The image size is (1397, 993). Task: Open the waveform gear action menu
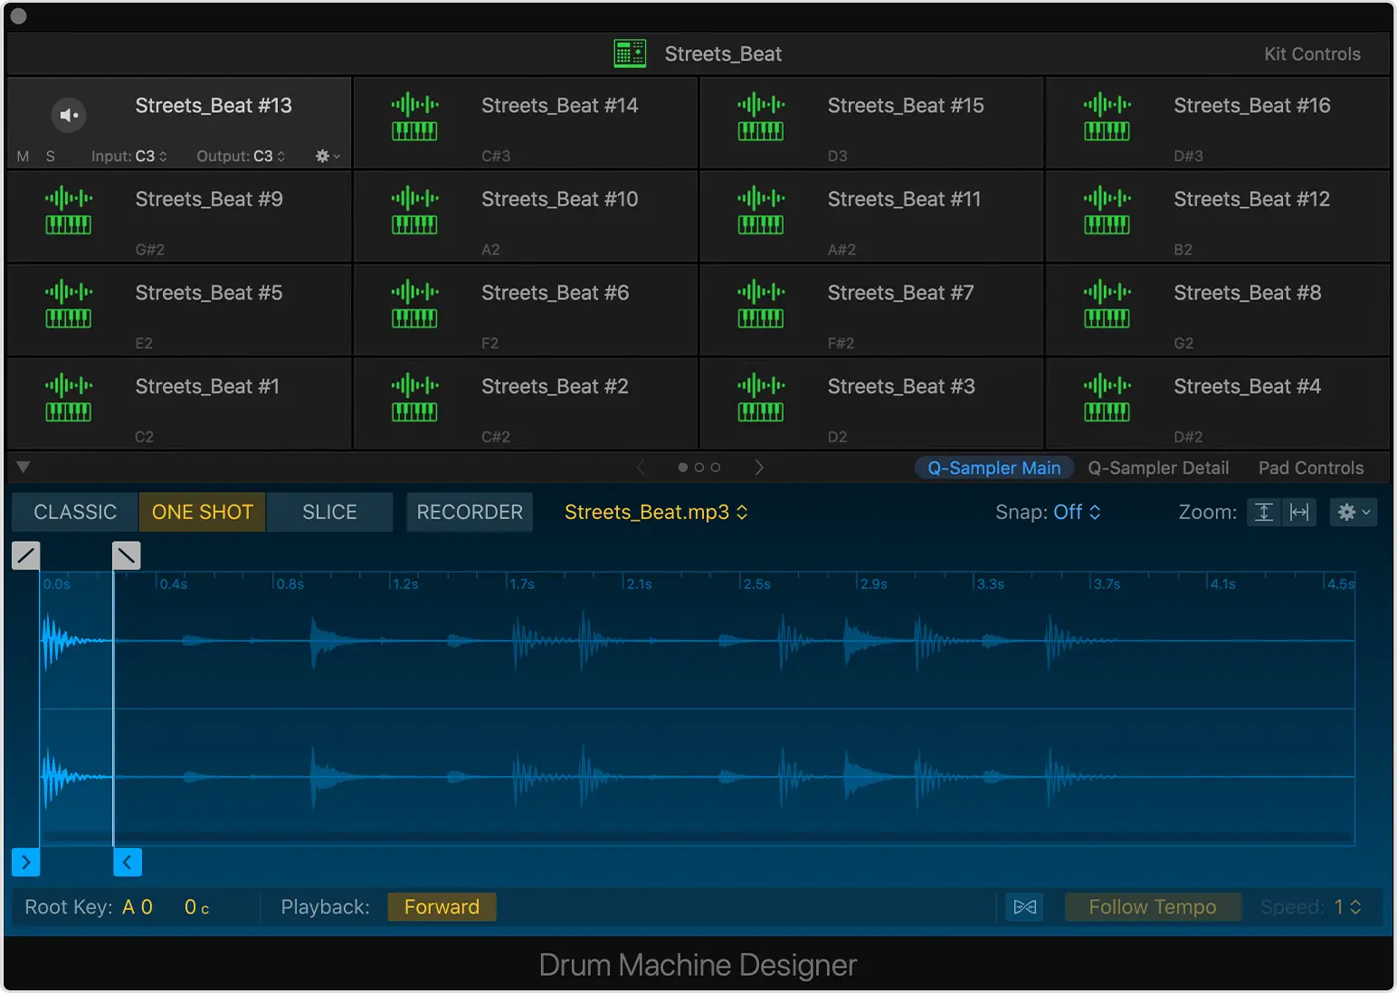point(1353,512)
